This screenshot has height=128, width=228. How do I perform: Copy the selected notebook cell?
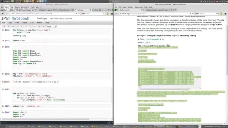13,26
